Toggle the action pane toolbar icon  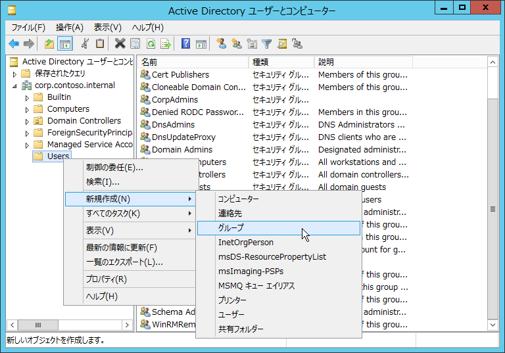(201, 43)
